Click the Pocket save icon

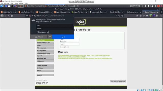pyautogui.click(x=119, y=16)
